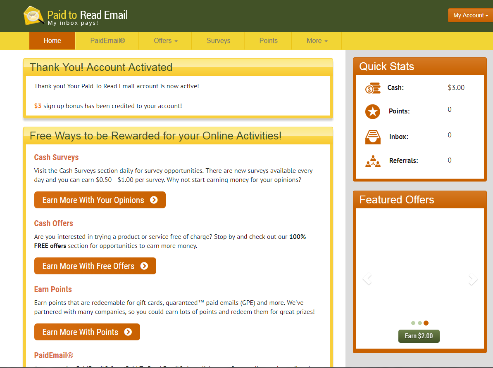Click the Featured Offers panel title
Viewport: 493px width, 368px height.
tap(396, 200)
